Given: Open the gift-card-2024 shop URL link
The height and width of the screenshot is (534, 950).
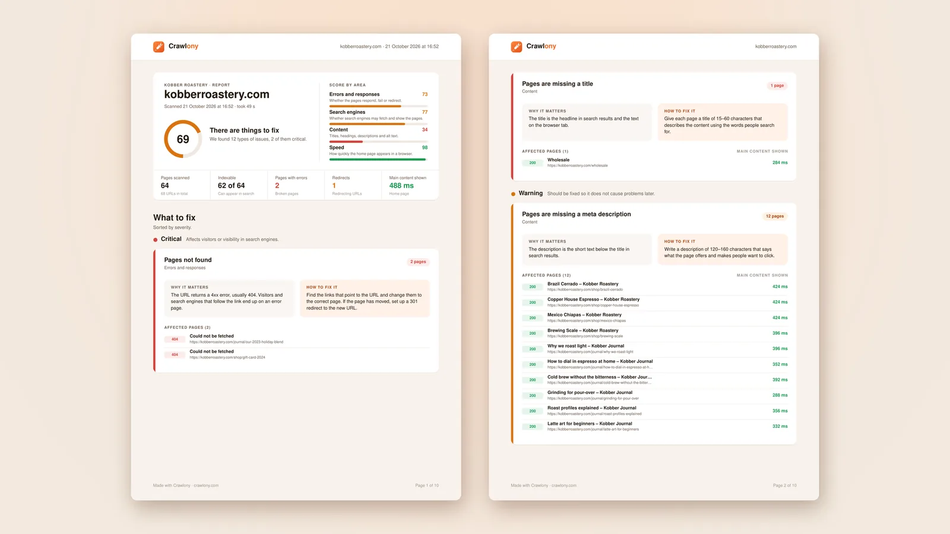Looking at the screenshot, I should point(227,357).
